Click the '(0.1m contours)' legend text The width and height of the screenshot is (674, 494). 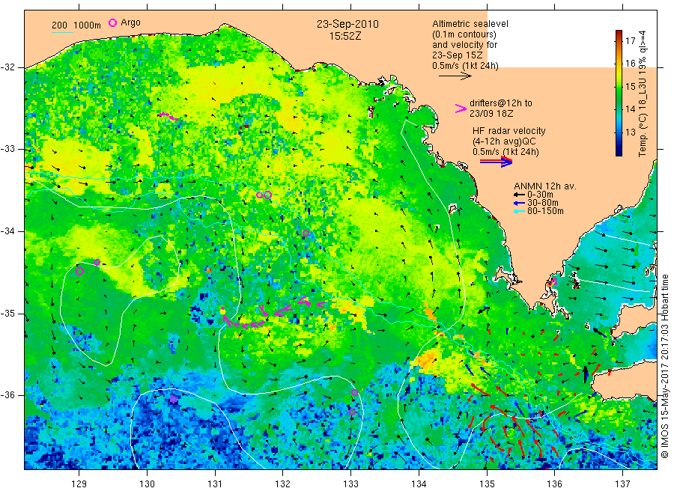(x=464, y=34)
